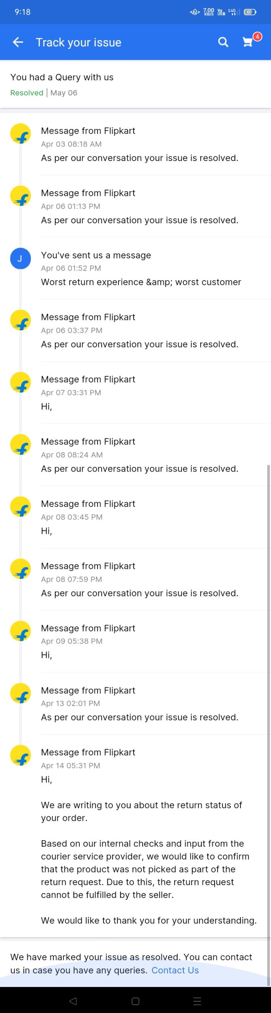Screen dimensions: 271x1013
Task: Tap the green Resolved status label
Action: click(x=27, y=93)
